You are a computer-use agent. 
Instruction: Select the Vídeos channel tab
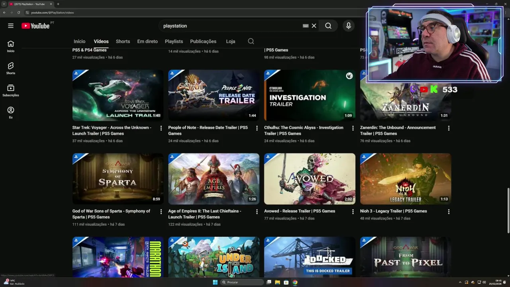[x=101, y=41]
